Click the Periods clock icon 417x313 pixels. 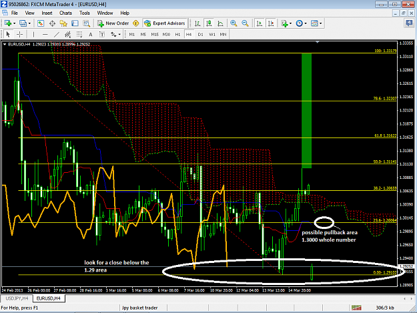pyautogui.click(x=299, y=23)
